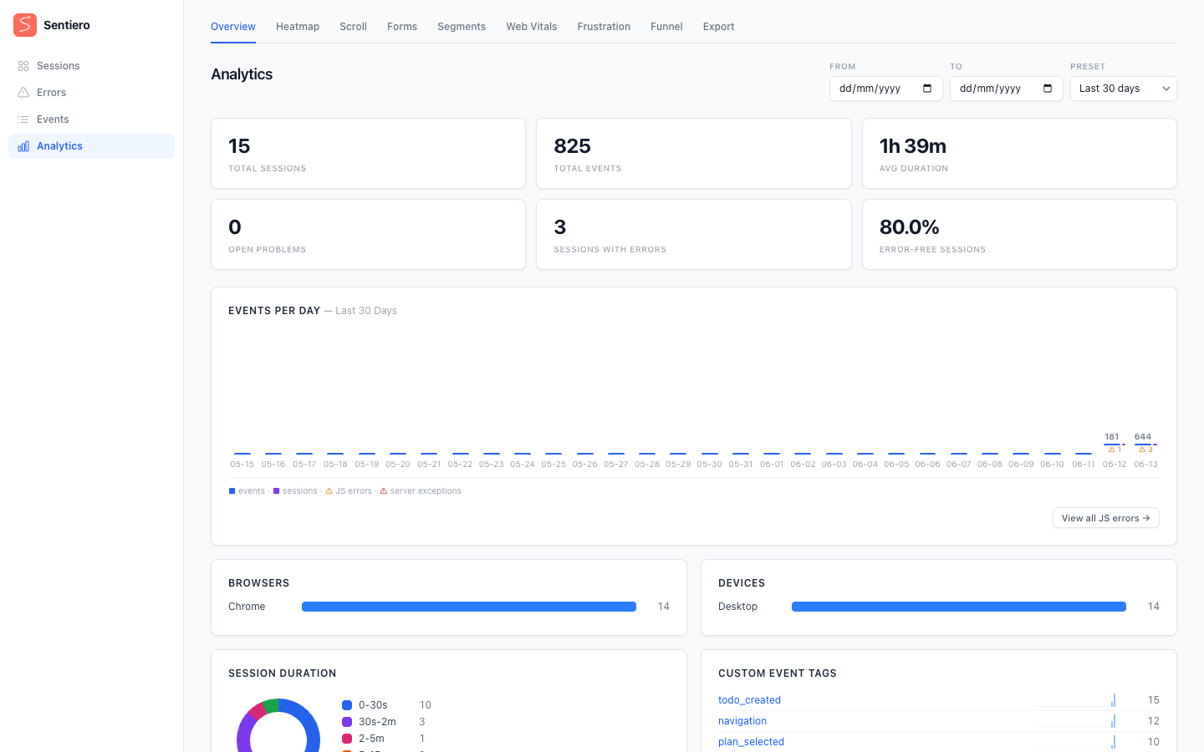Click the Total Sessions card showing 15
This screenshot has width=1204, height=752.
point(368,154)
